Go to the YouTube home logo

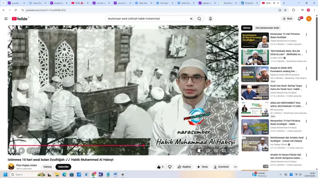pyautogui.click(x=20, y=19)
